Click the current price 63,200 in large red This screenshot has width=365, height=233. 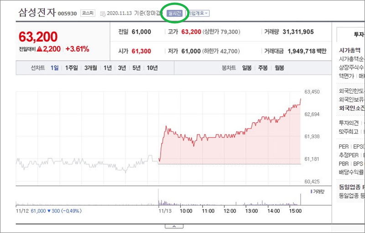[38, 37]
